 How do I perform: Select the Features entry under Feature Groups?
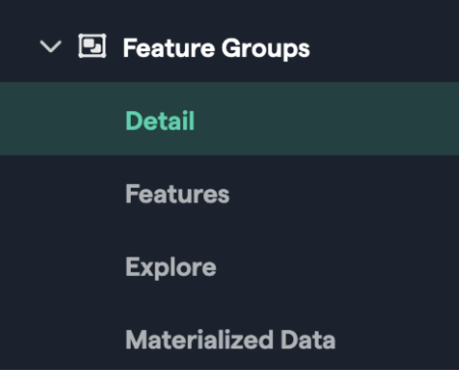(177, 194)
